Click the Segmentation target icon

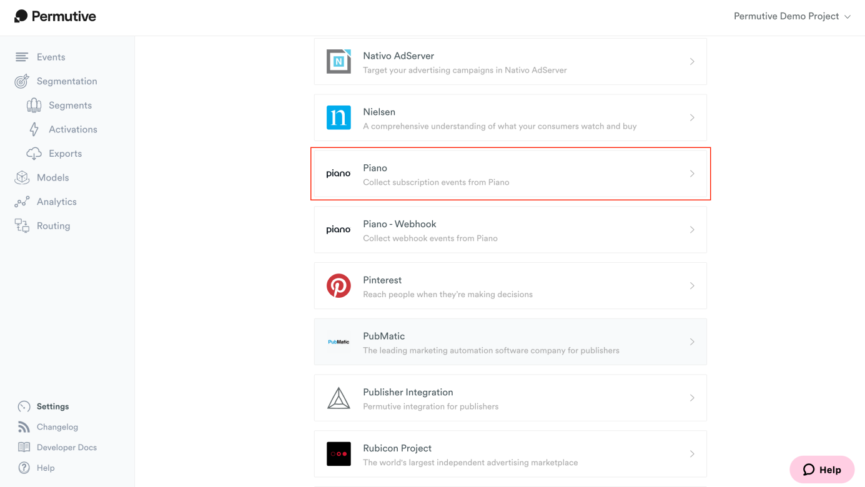pyautogui.click(x=22, y=81)
